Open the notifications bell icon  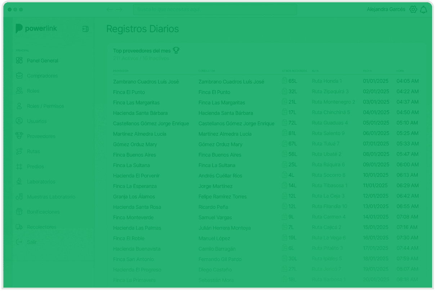[x=423, y=10]
